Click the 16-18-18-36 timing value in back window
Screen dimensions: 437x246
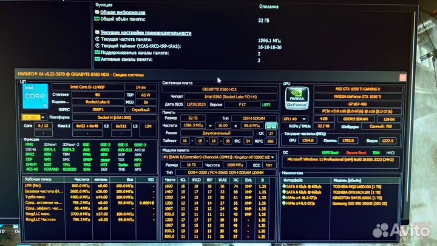[269, 47]
